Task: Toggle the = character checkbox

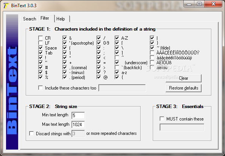Action: click(x=99, y=63)
